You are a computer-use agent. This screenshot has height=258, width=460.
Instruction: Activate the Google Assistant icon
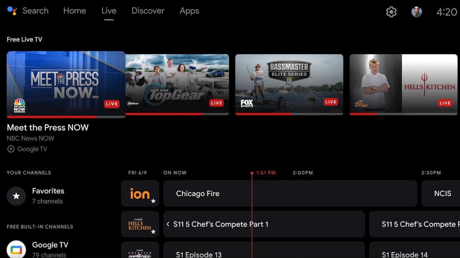tap(12, 11)
